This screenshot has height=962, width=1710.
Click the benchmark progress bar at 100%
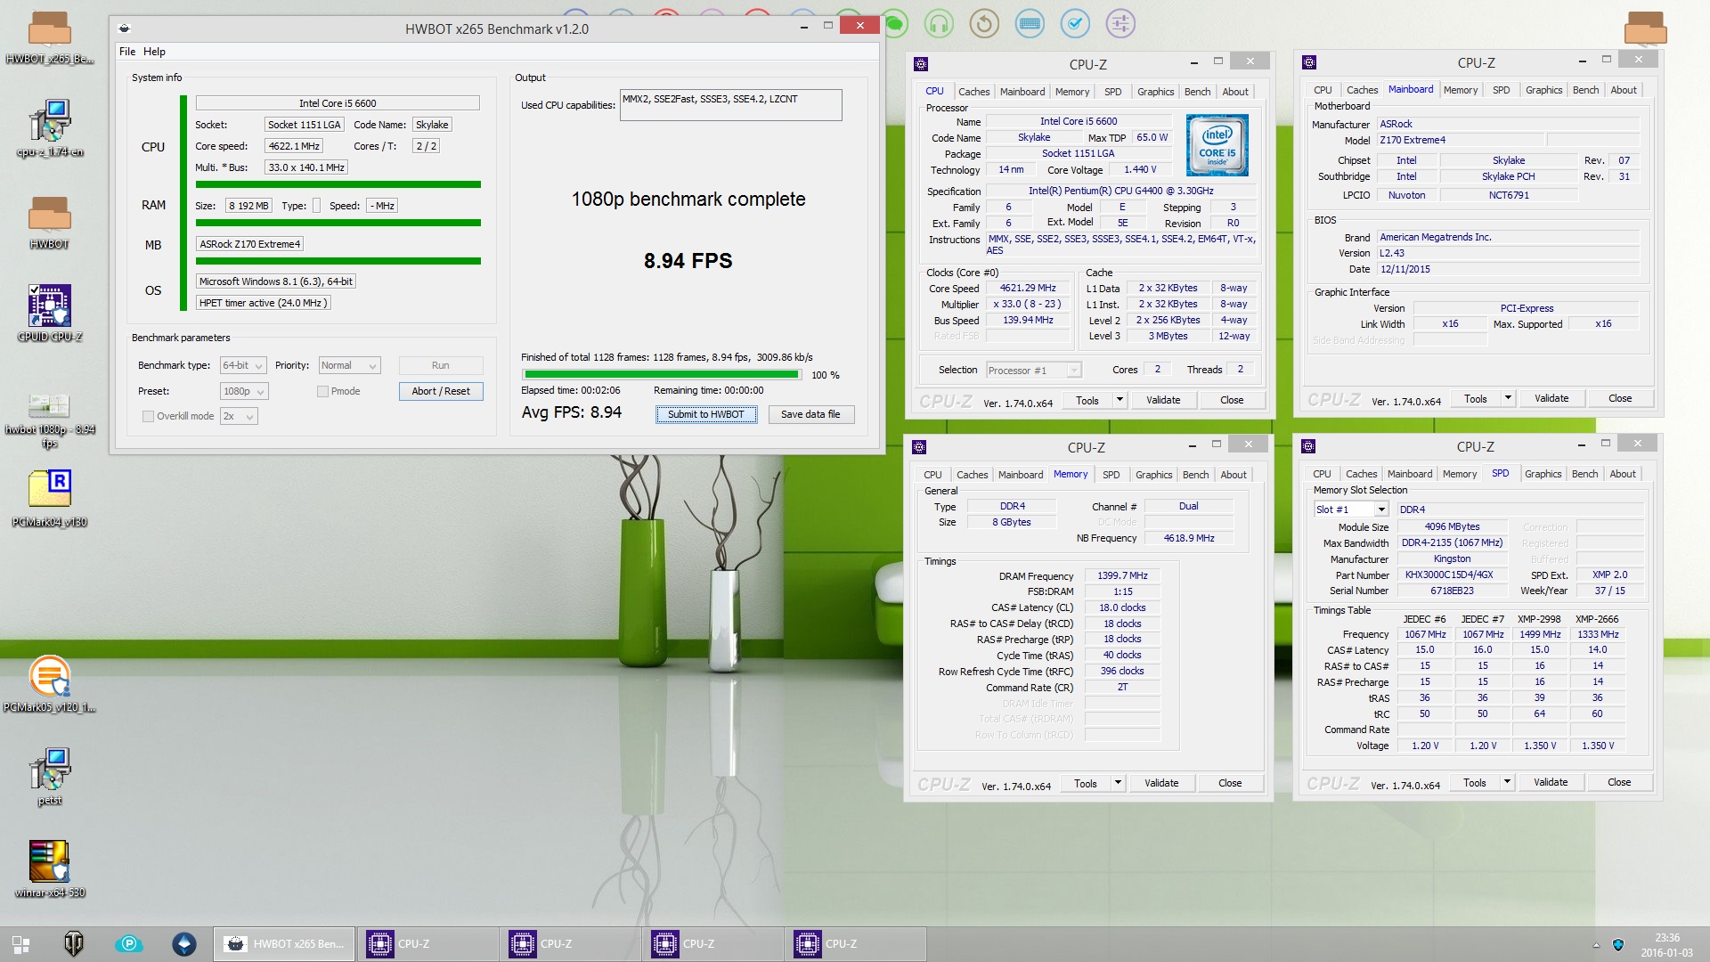pyautogui.click(x=662, y=375)
